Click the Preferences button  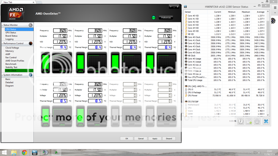[166, 18]
